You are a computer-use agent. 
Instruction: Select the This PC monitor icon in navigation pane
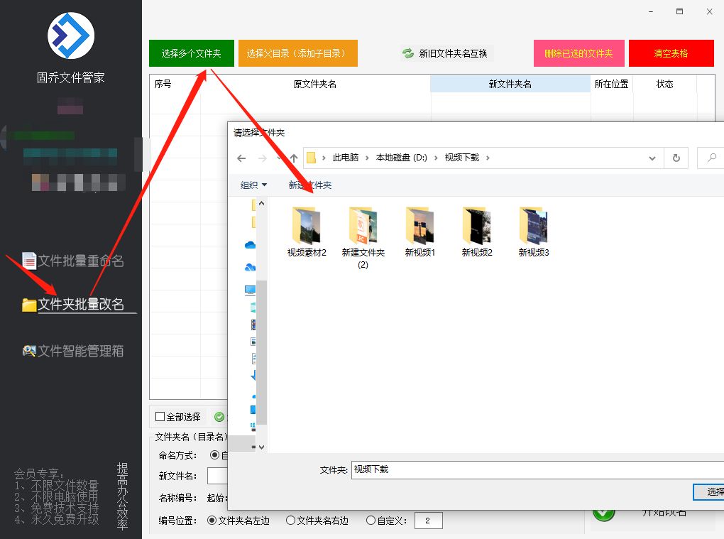point(250,290)
